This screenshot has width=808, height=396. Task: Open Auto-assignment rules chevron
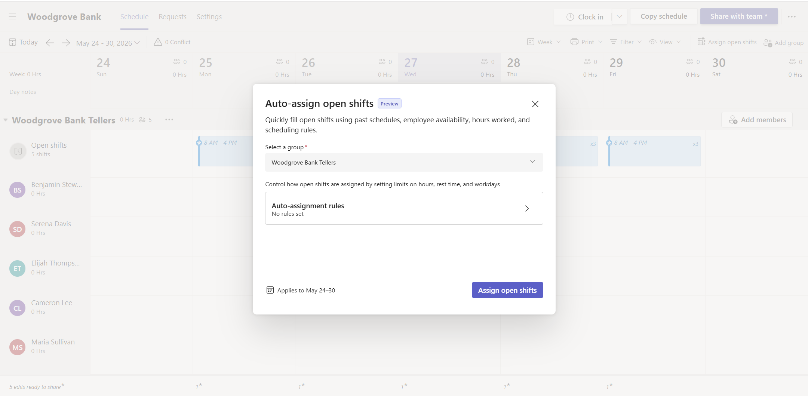click(x=527, y=208)
